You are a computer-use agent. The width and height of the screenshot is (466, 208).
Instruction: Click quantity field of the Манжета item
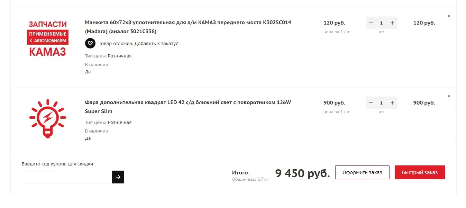pyautogui.click(x=381, y=23)
